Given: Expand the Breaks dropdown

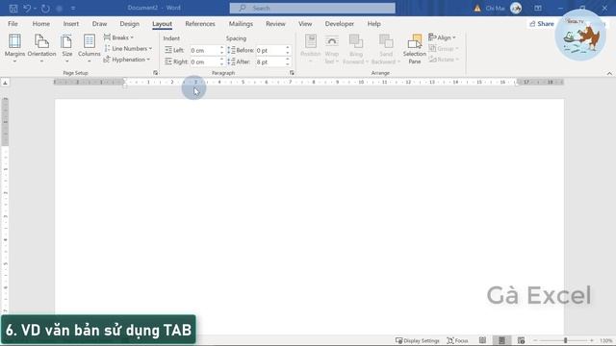Looking at the screenshot, I should (x=118, y=37).
